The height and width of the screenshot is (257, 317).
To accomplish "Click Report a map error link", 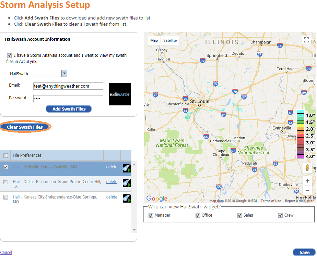I will pos(299,201).
